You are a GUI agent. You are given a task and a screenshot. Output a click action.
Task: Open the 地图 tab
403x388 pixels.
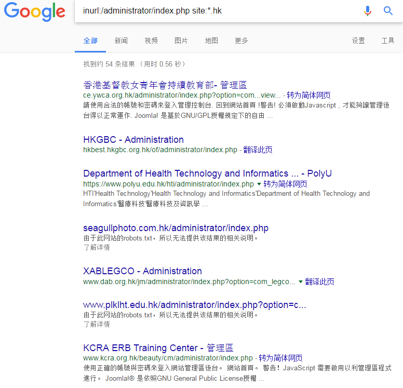211,41
